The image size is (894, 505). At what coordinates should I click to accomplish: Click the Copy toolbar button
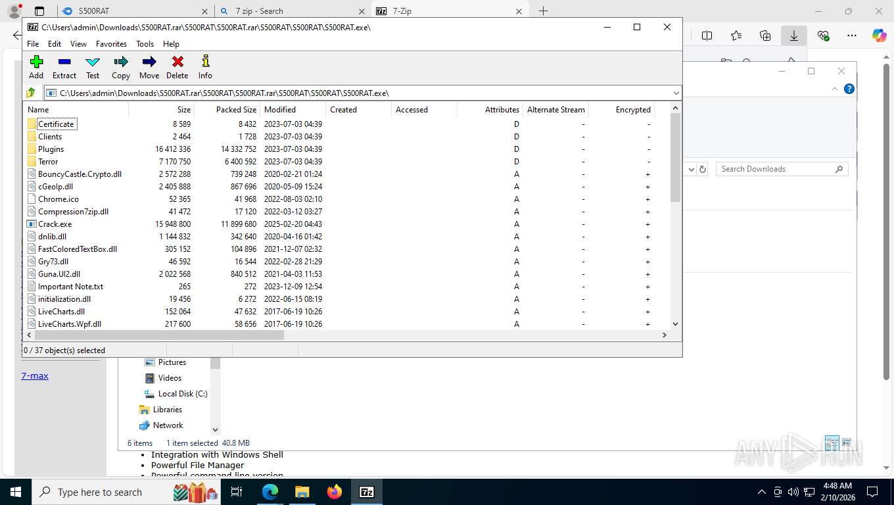coord(121,67)
